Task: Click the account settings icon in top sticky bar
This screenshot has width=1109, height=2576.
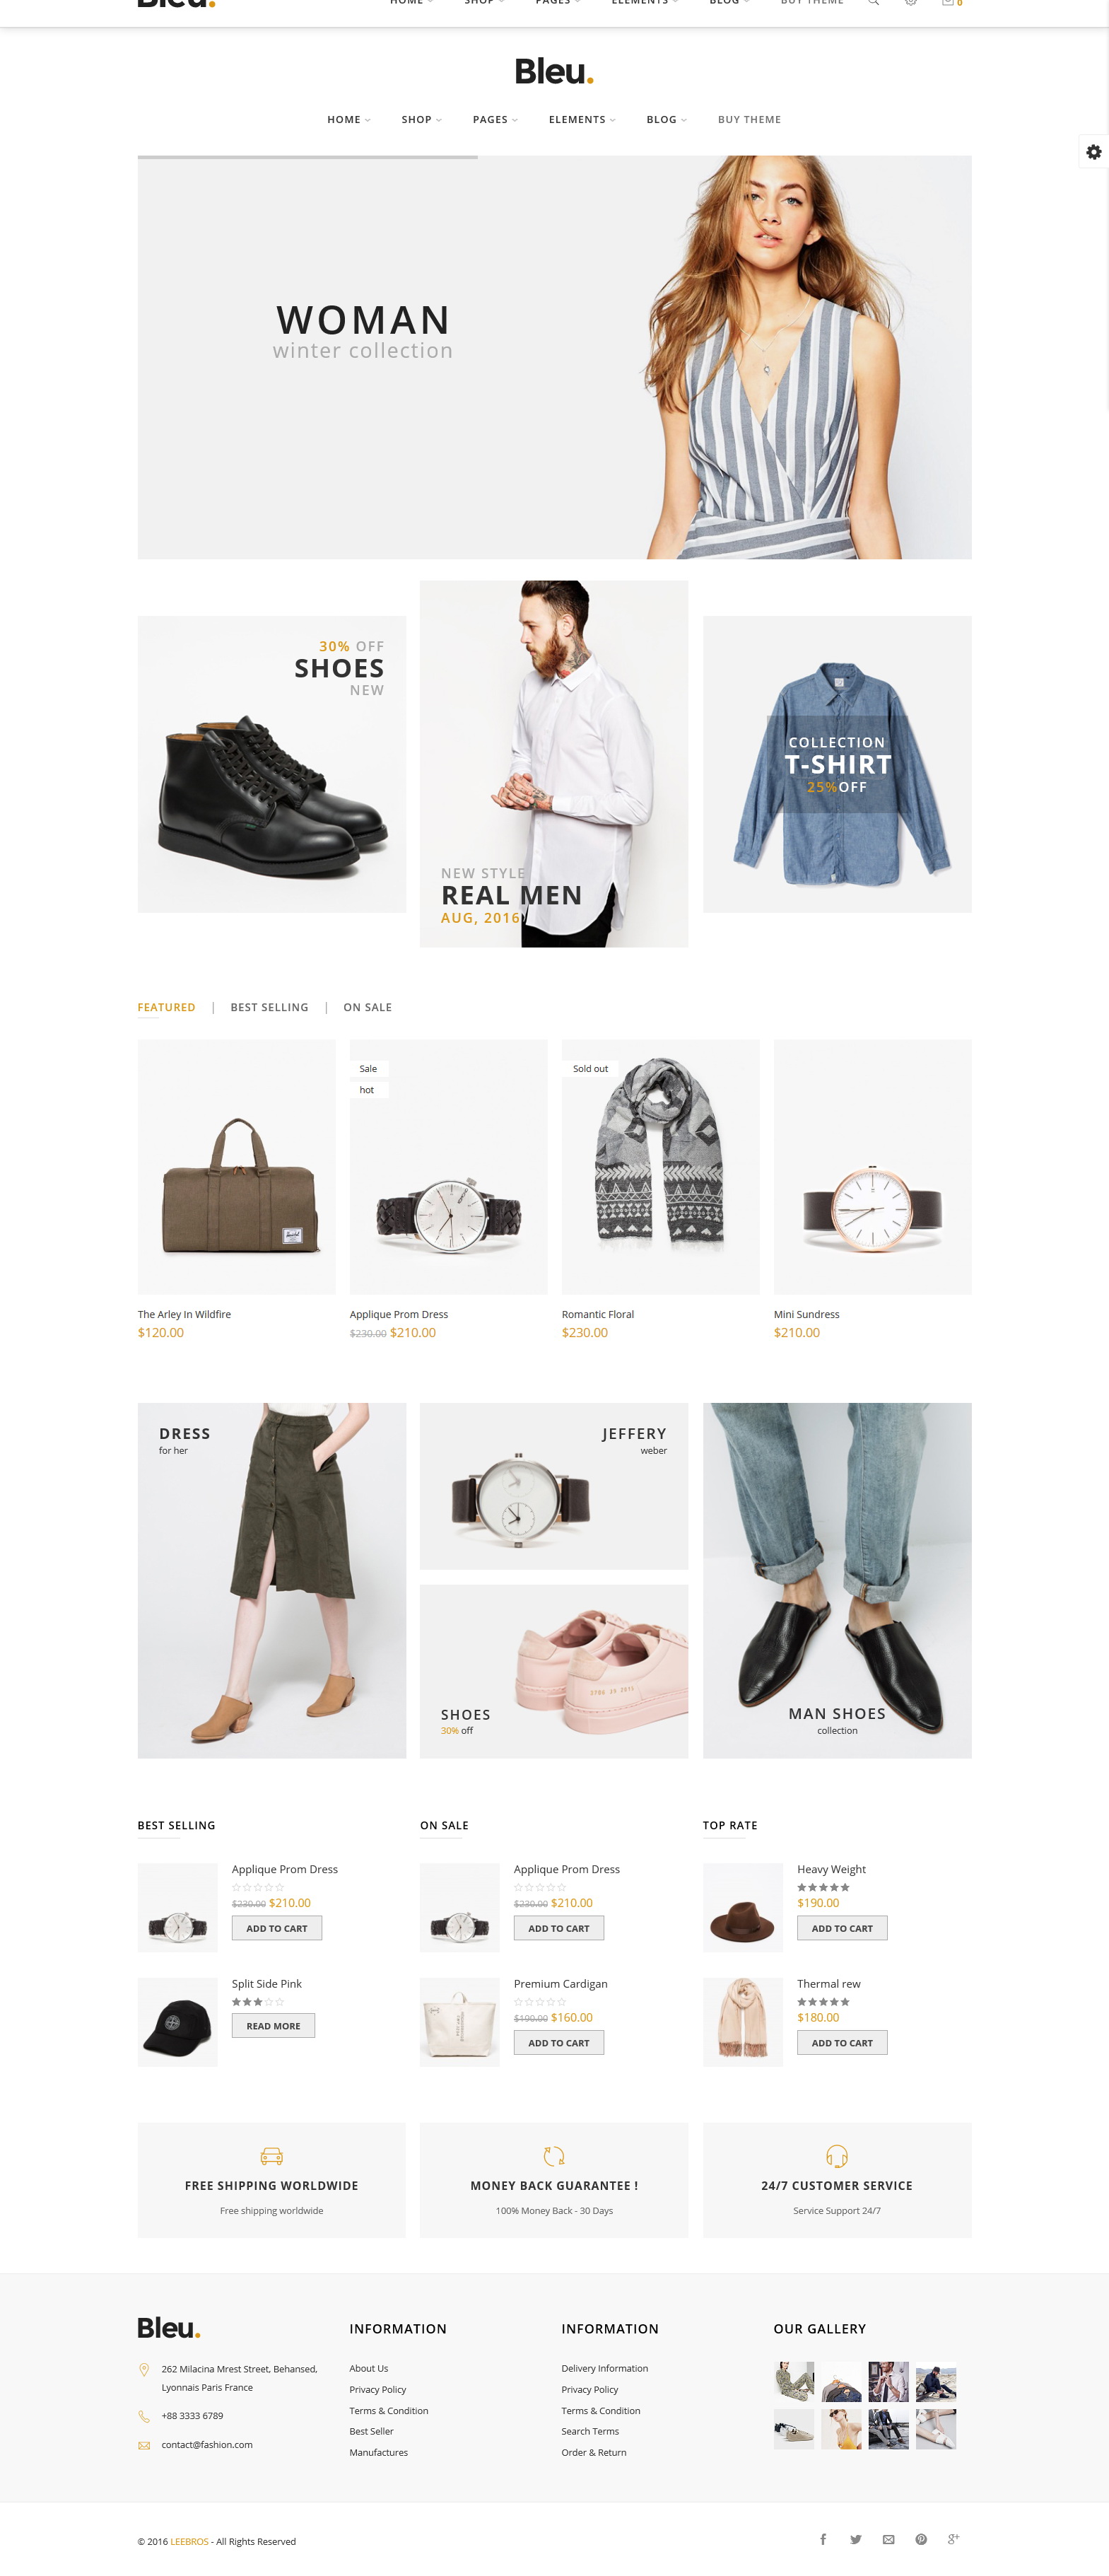Action: 911,3
